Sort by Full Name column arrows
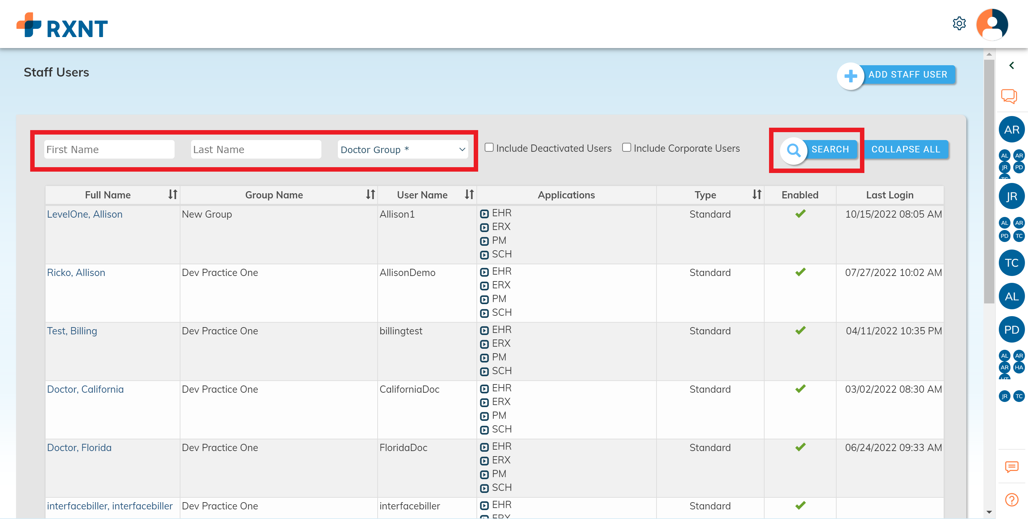1028x519 pixels. pos(173,194)
